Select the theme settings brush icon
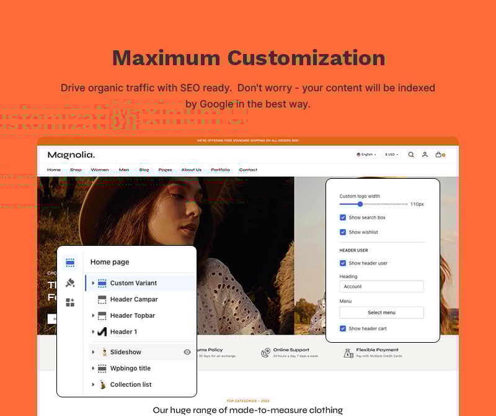This screenshot has width=496, height=416. tap(70, 282)
